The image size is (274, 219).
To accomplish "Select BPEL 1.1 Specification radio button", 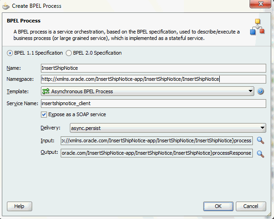I will click(10, 53).
